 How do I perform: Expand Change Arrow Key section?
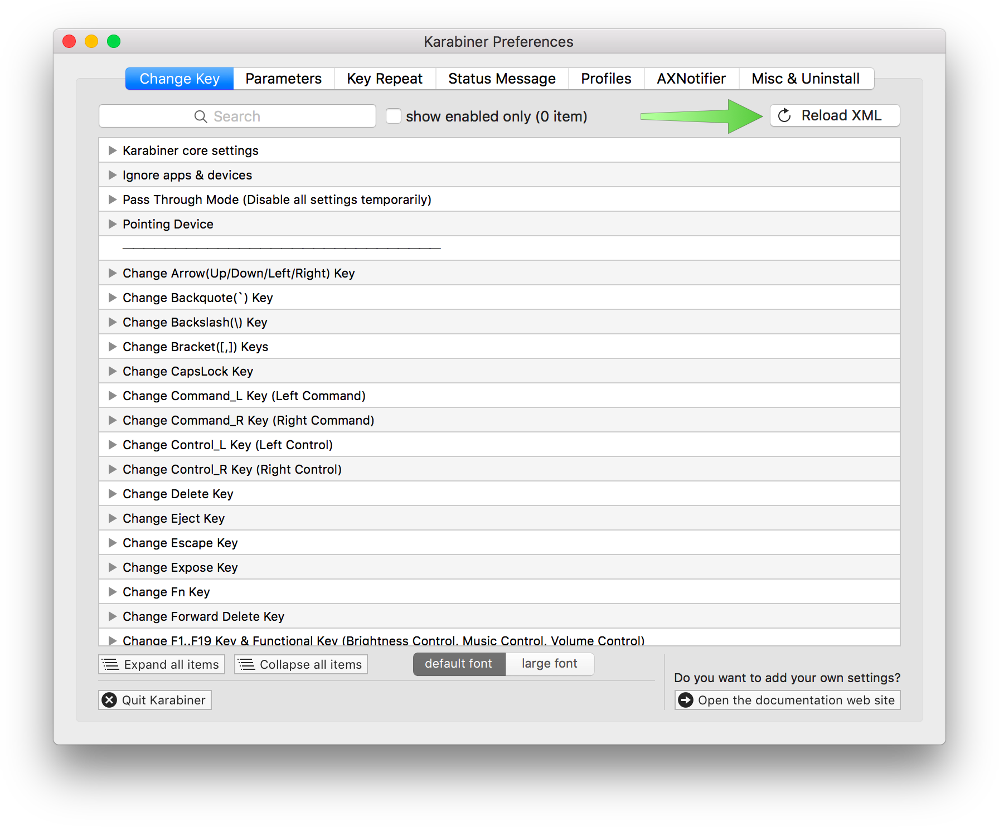pyautogui.click(x=113, y=273)
